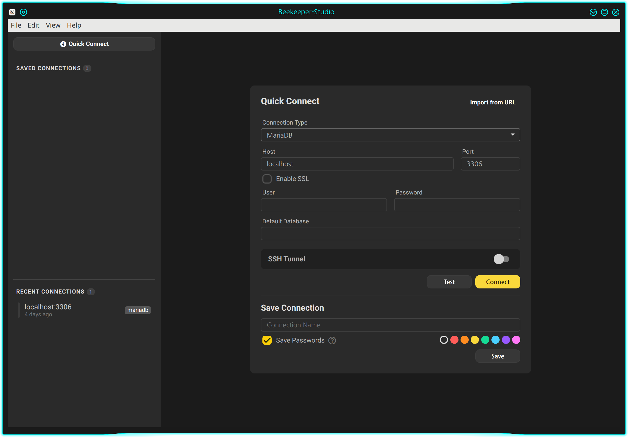628x437 pixels.
Task: Click the yellow Connect button
Action: point(498,282)
